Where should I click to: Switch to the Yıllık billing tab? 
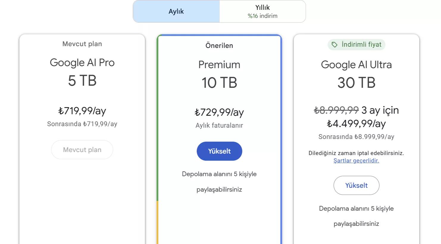262,11
